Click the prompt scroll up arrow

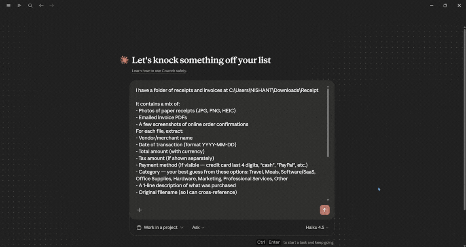click(x=328, y=87)
